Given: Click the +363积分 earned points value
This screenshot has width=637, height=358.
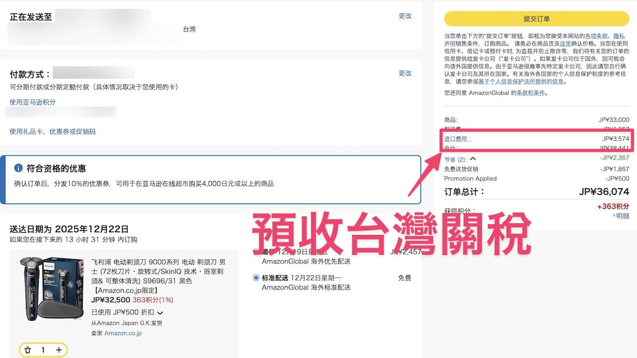Looking at the screenshot, I should tap(613, 207).
